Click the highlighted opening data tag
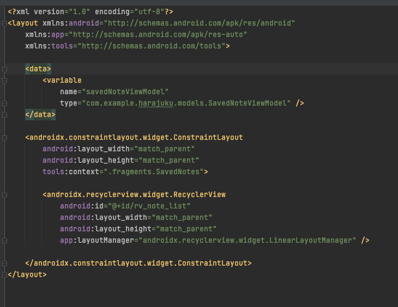The height and width of the screenshot is (307, 398). point(38,69)
